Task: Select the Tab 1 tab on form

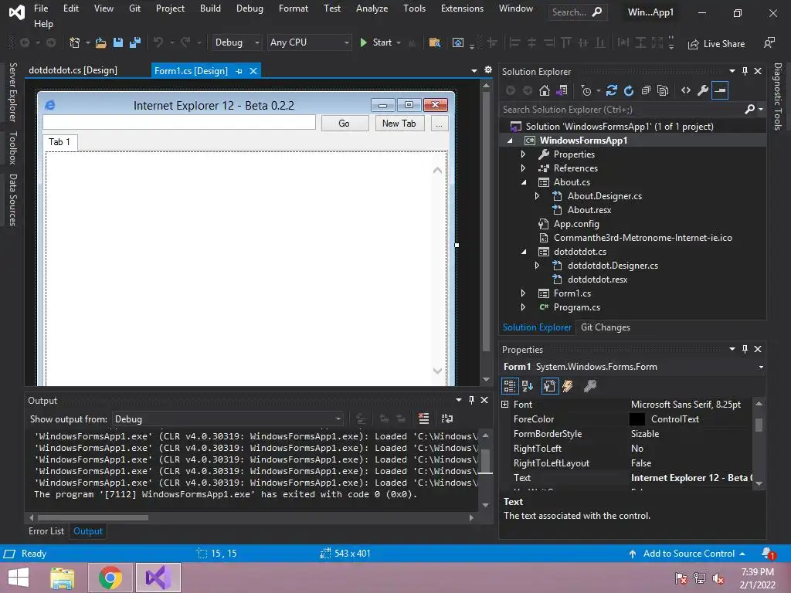Action: (x=60, y=142)
